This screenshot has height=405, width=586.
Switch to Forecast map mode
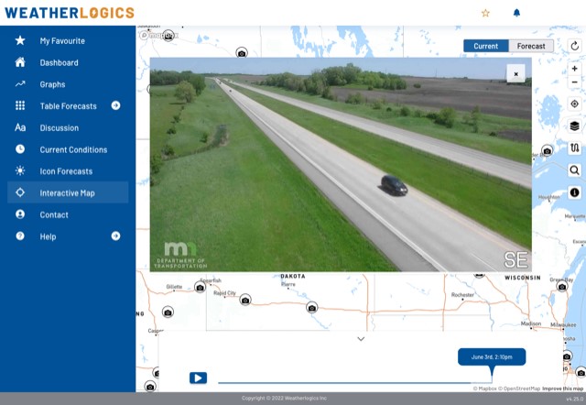tap(531, 46)
